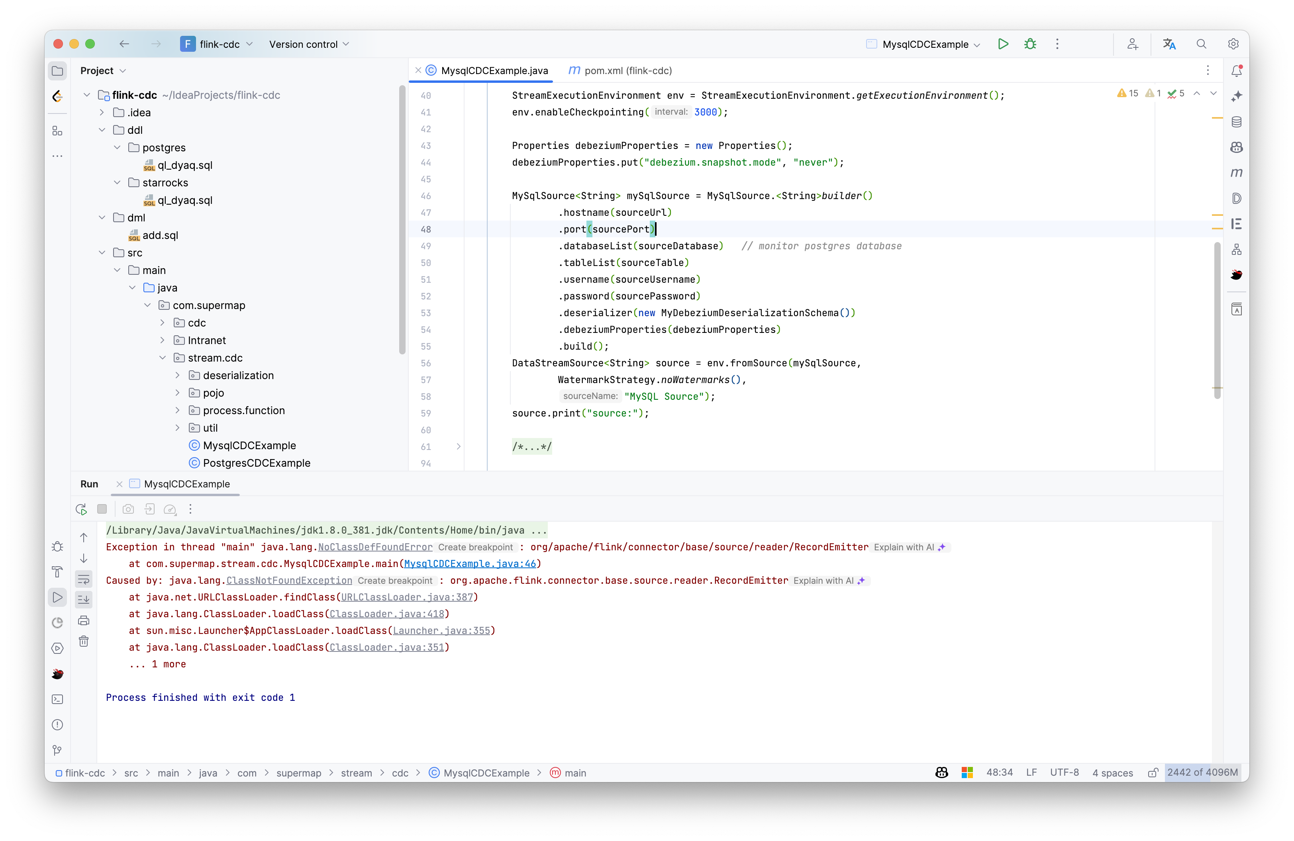Image resolution: width=1294 pixels, height=841 pixels.
Task: Run MysqlCDCExample with the green play button
Action: pos(1003,44)
